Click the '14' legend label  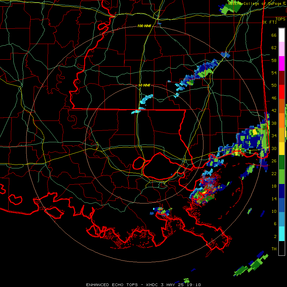[274, 199]
